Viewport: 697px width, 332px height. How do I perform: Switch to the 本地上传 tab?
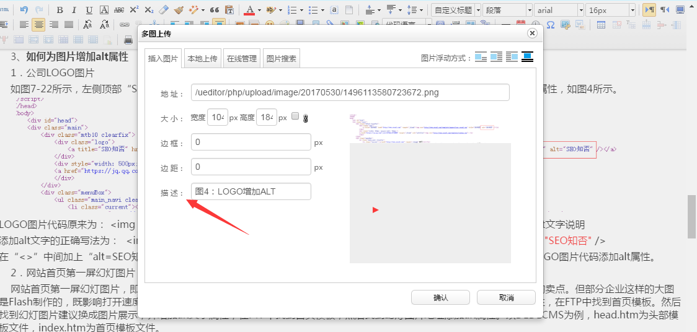pos(202,59)
